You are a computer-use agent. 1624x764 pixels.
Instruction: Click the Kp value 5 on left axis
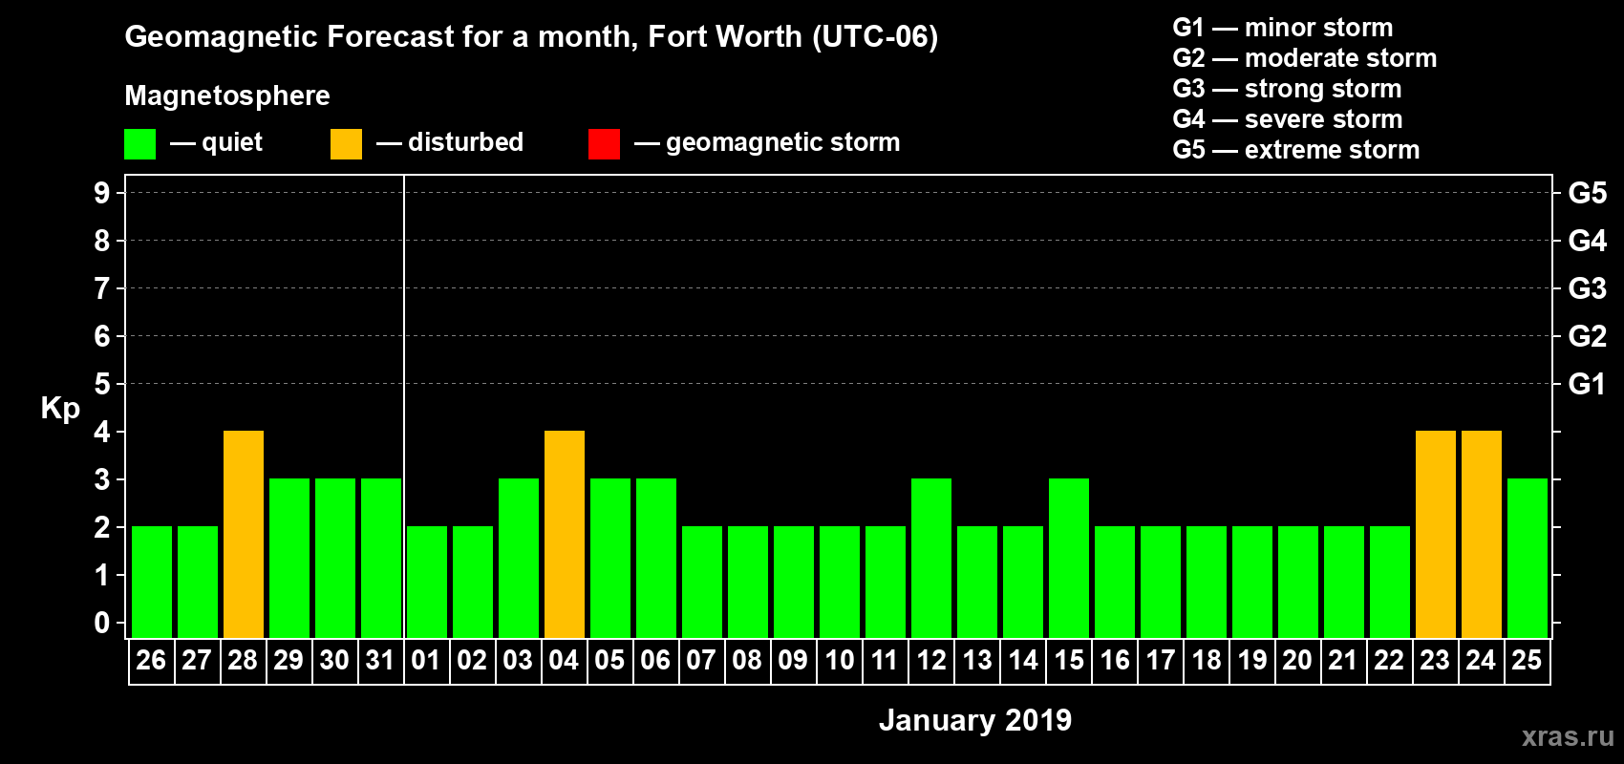click(x=102, y=384)
